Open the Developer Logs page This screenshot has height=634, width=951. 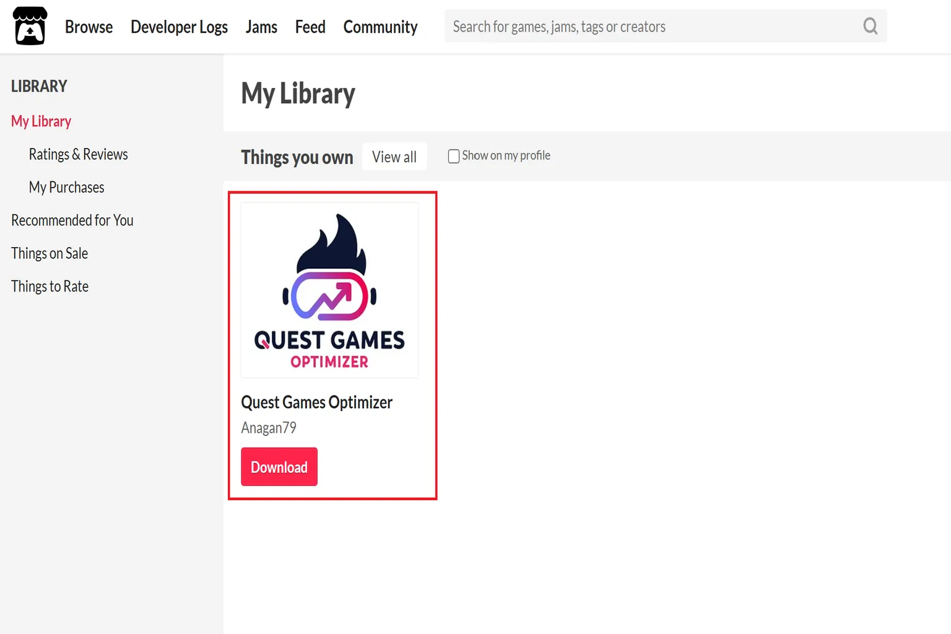[179, 27]
